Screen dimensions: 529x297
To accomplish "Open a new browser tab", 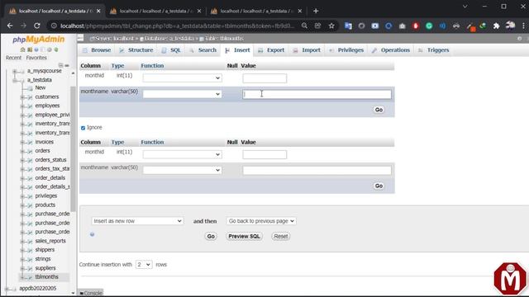I will 316,11.
